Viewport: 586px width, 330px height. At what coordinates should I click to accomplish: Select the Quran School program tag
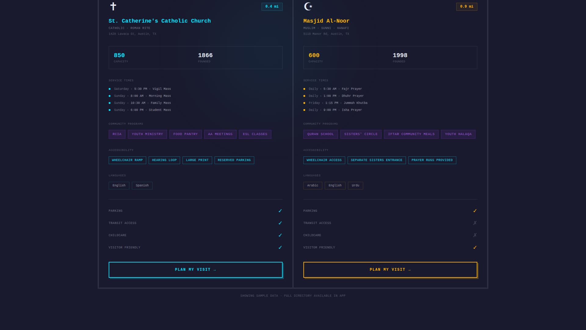(x=320, y=134)
